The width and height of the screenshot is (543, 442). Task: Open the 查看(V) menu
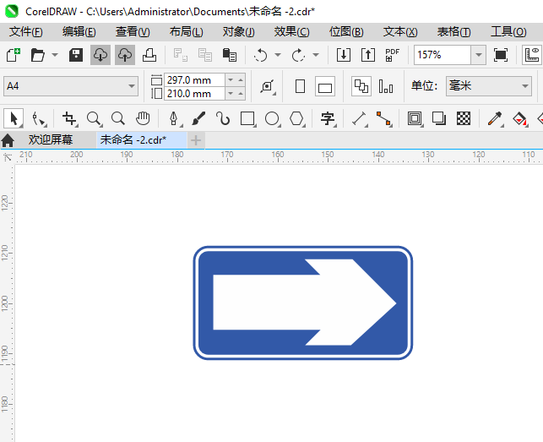click(133, 32)
